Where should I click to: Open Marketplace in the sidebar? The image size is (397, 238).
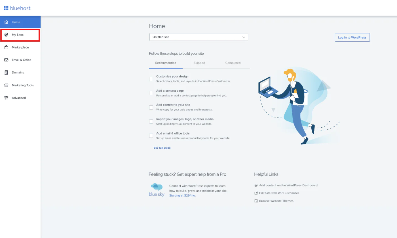pos(20,47)
